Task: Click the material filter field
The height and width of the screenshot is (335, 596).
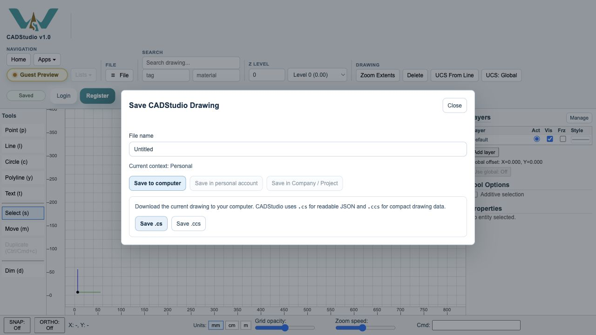Action: [x=216, y=75]
